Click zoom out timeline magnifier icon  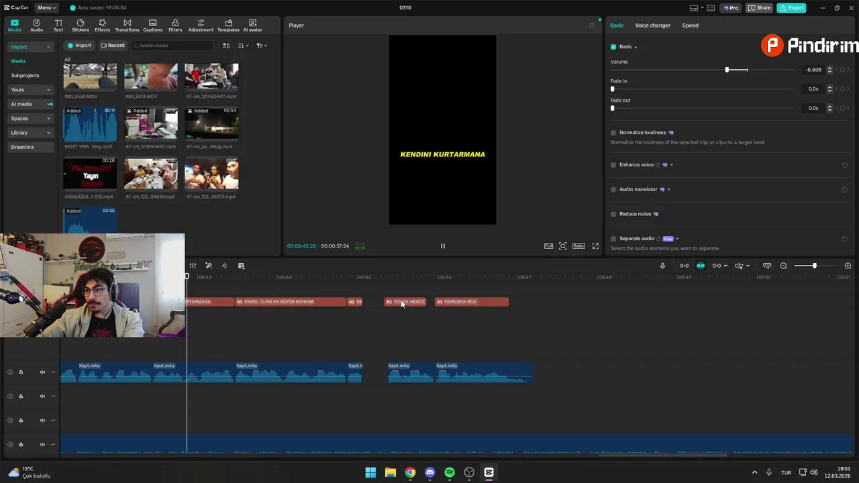tap(783, 266)
